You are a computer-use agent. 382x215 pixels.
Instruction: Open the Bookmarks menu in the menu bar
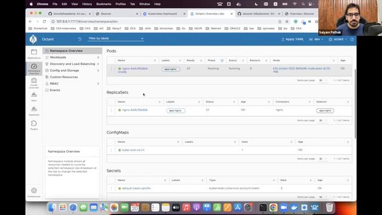click(x=103, y=4)
